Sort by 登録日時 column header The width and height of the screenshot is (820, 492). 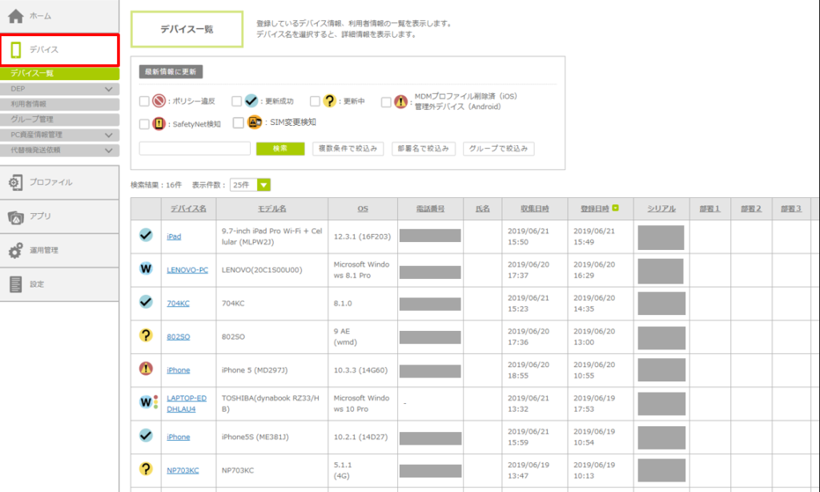tap(594, 208)
